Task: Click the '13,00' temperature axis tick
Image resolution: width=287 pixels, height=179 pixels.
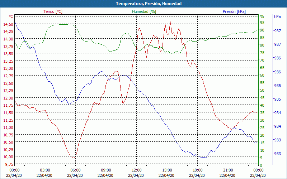Action: point(8,68)
